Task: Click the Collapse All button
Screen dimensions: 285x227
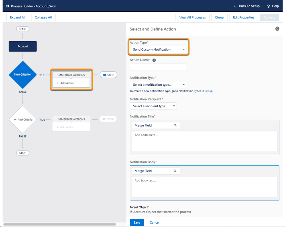Action: (43, 17)
